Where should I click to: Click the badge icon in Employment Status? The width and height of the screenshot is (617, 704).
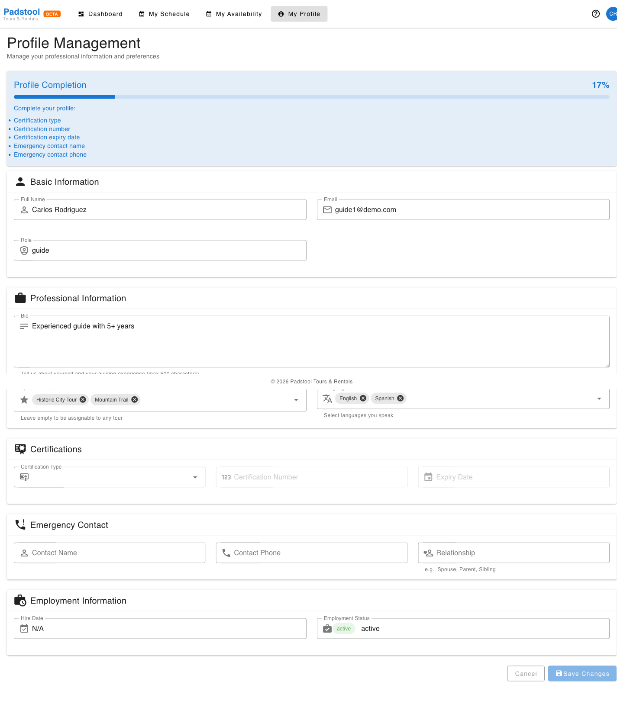click(327, 629)
